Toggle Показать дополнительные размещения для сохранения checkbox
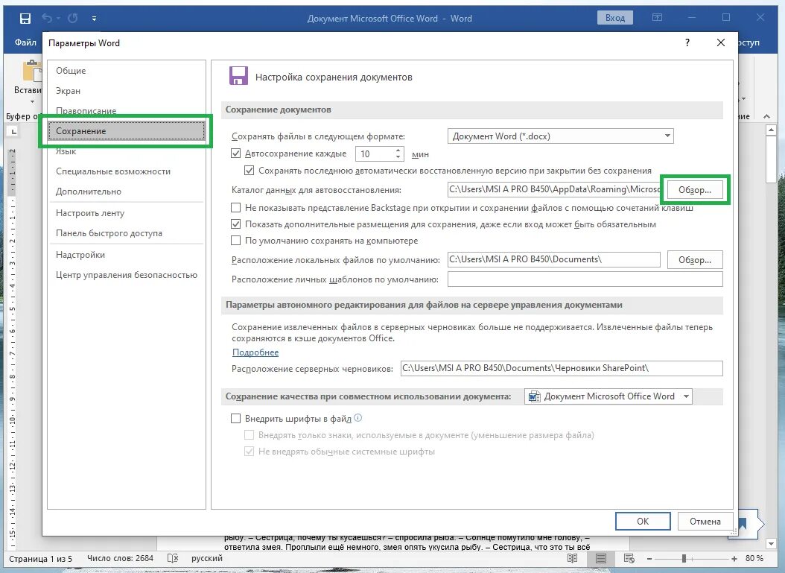Image resolution: width=785 pixels, height=573 pixels. click(x=236, y=224)
